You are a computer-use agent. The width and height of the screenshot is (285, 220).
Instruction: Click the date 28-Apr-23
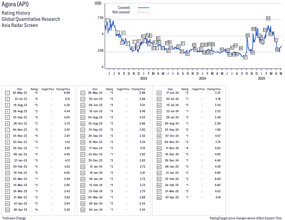coord(20,210)
